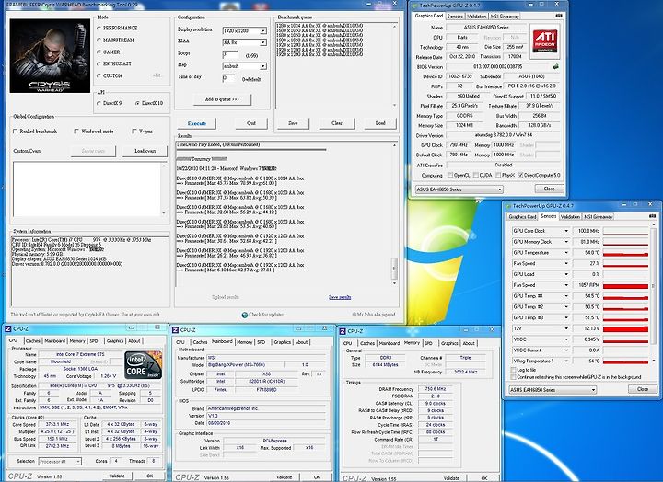
Task: Click the Load button under Benchmark queue
Action: point(380,123)
